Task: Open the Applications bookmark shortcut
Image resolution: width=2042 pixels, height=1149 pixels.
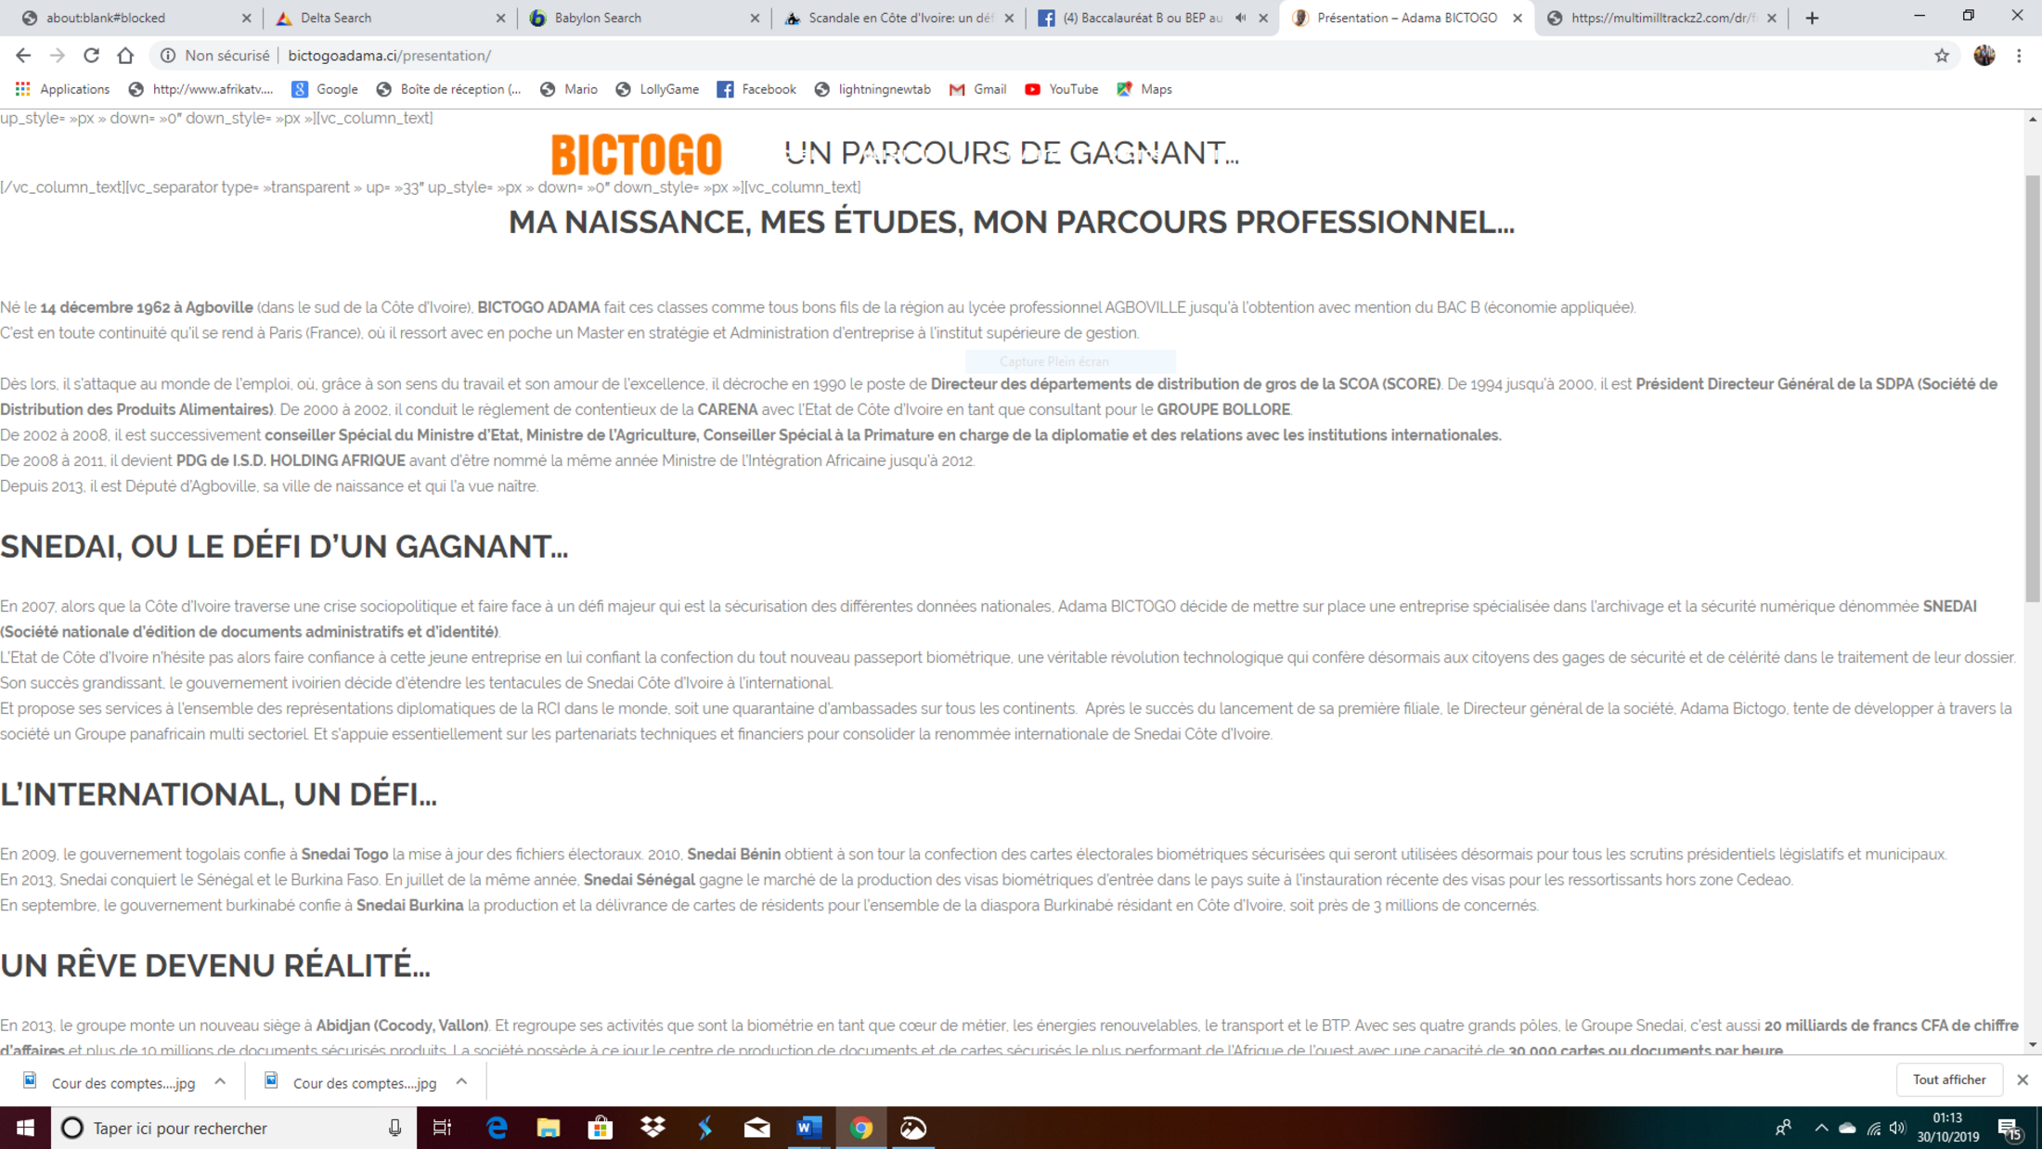Action: pyautogui.click(x=62, y=89)
